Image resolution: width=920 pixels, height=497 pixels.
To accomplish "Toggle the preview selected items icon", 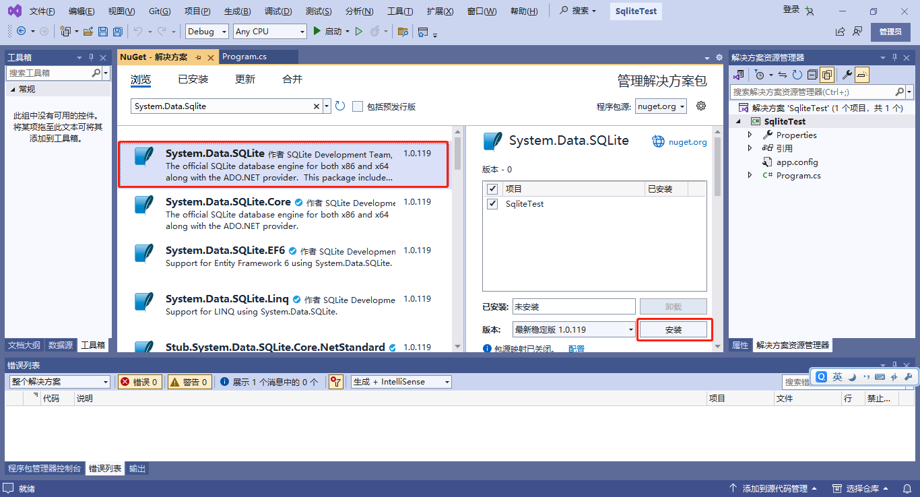I will pyautogui.click(x=863, y=75).
